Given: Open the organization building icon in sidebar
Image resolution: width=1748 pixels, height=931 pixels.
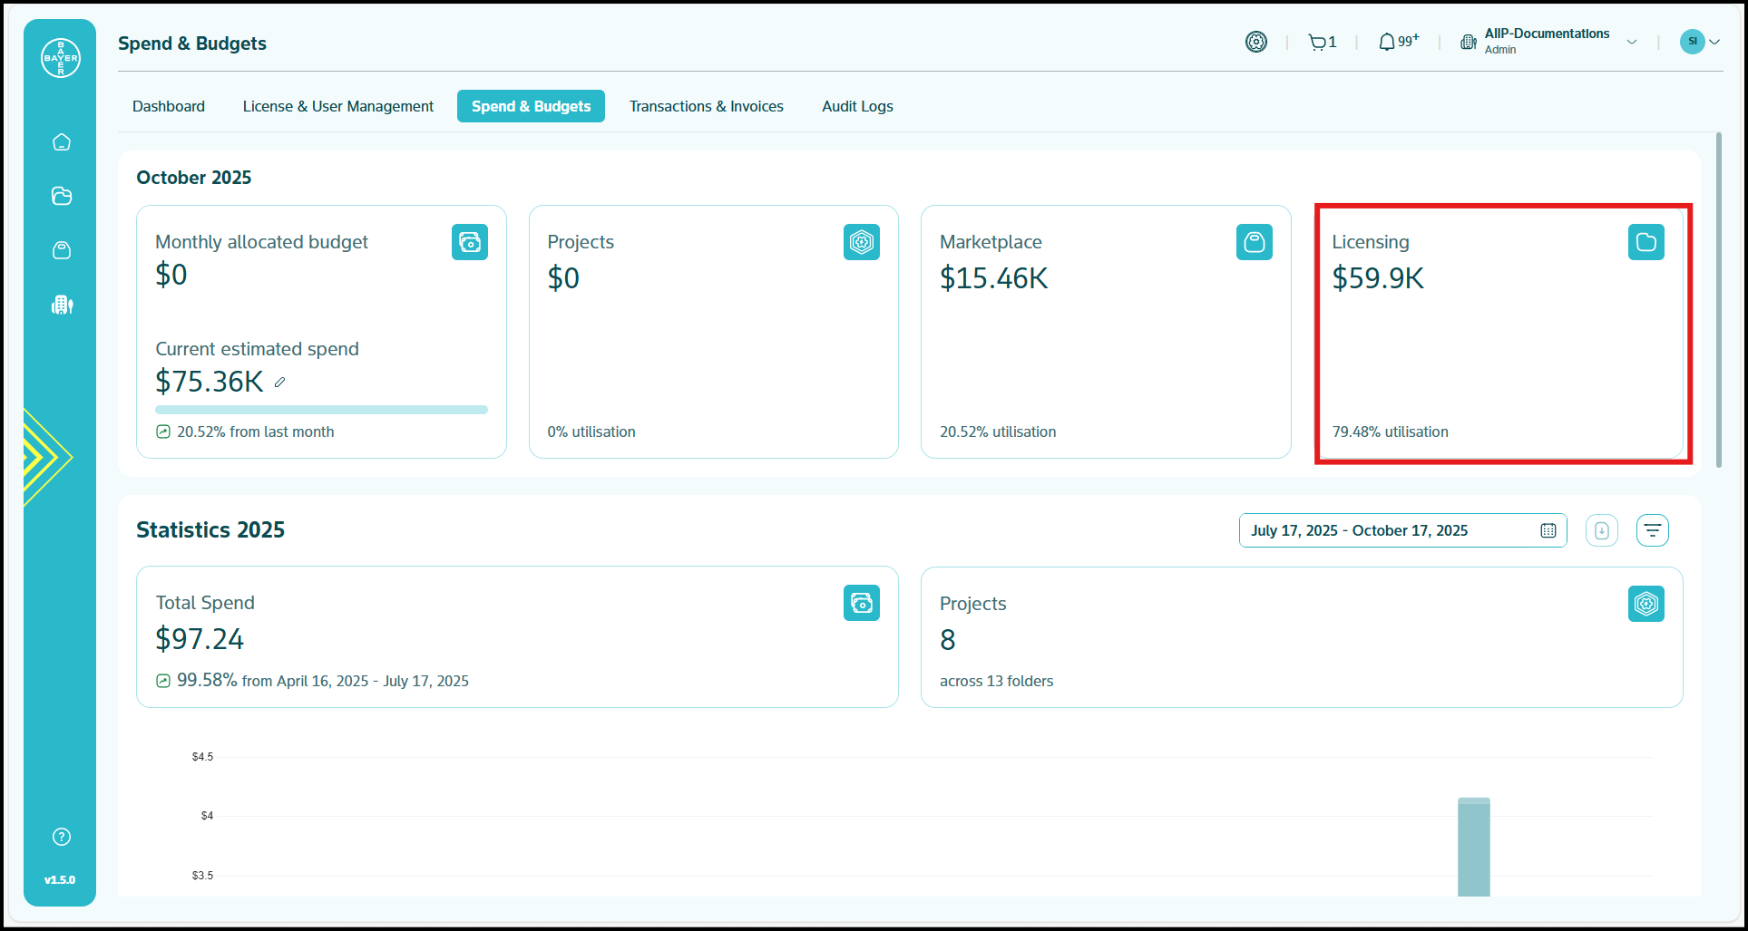Looking at the screenshot, I should (62, 305).
